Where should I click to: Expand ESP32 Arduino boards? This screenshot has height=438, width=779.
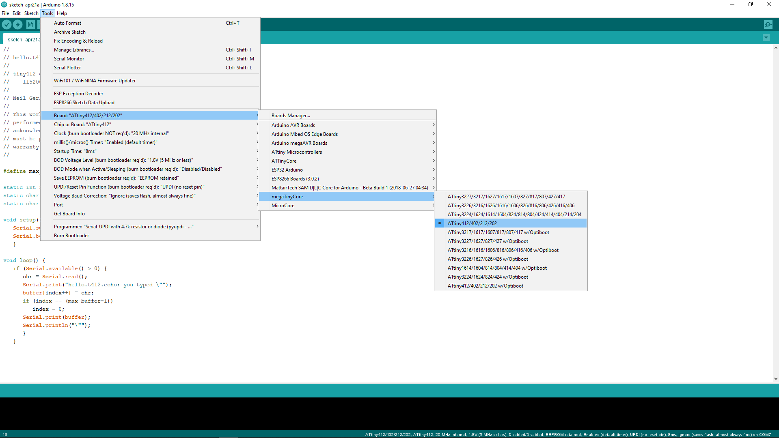point(347,170)
